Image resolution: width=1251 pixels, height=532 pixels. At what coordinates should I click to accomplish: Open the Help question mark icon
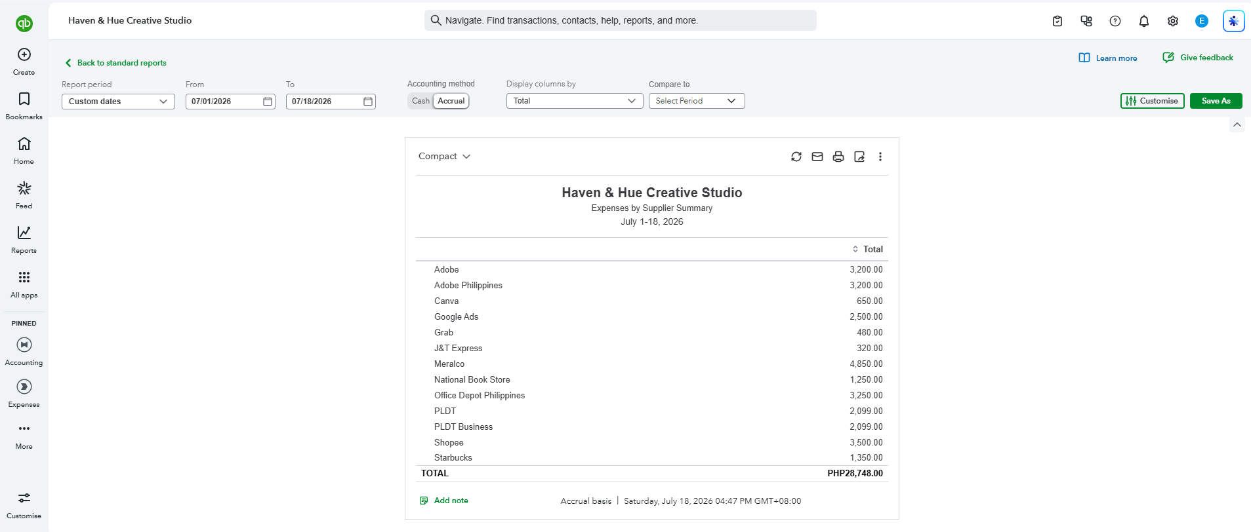(x=1115, y=21)
